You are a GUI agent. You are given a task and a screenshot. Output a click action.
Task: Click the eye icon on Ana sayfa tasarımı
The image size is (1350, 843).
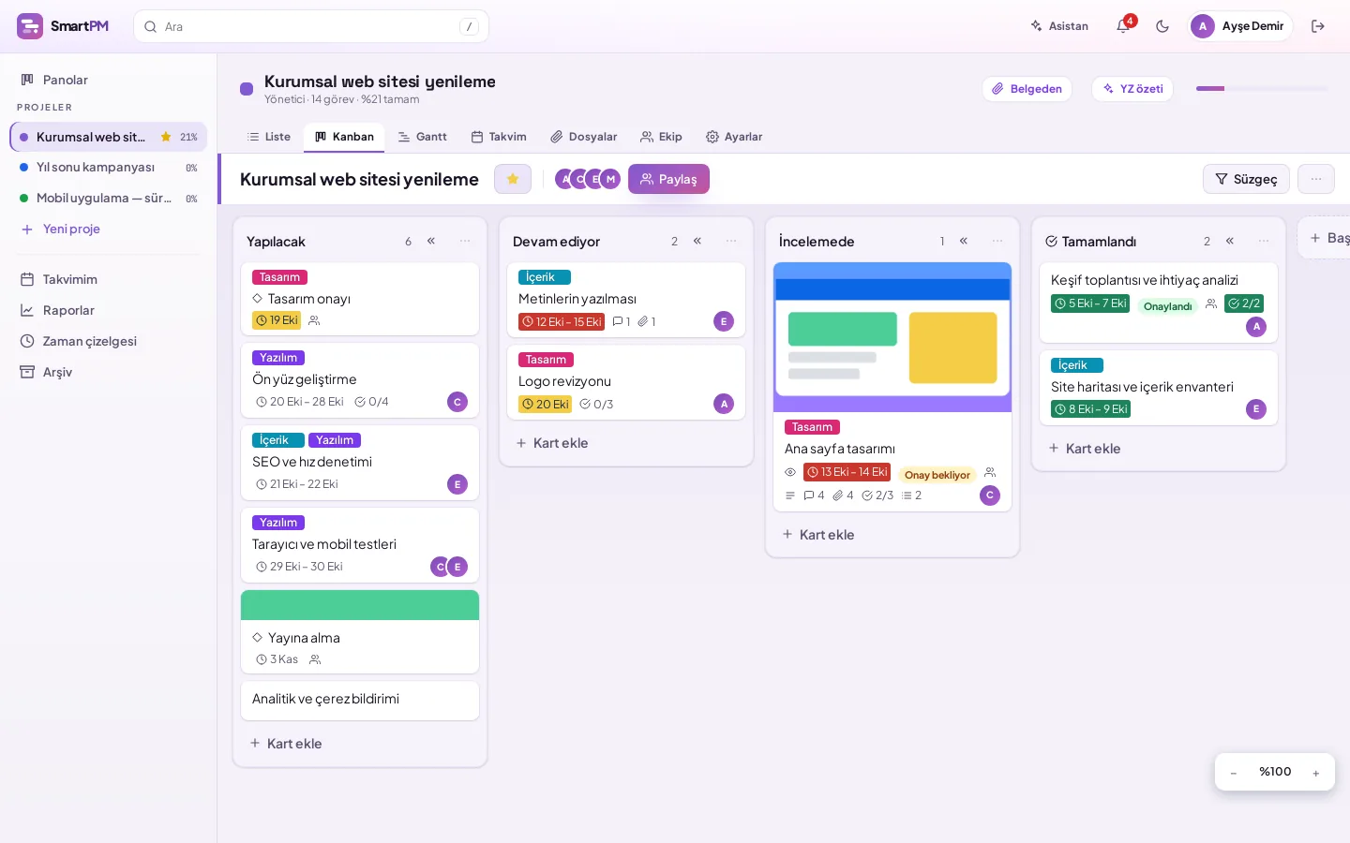click(x=790, y=473)
